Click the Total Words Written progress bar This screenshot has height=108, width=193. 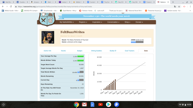pyautogui.click(x=81, y=72)
